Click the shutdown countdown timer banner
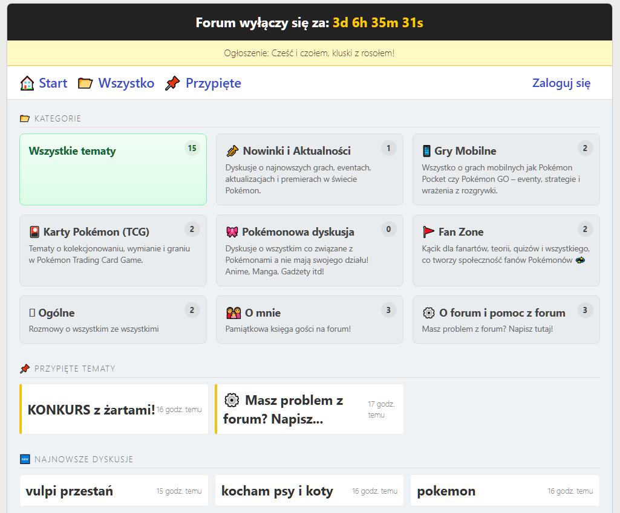620x513 pixels. point(310,22)
